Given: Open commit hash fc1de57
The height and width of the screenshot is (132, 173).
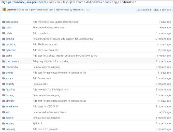Looking at the screenshot, I should 155,10.
